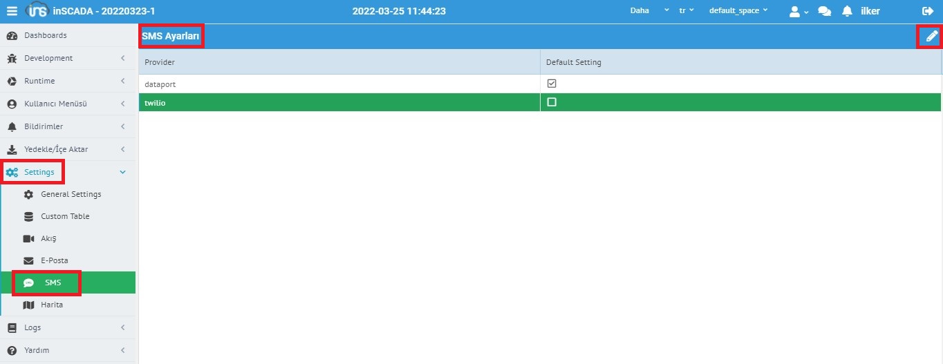Click the General Settings gear icon
Image resolution: width=943 pixels, height=364 pixels.
coord(28,195)
